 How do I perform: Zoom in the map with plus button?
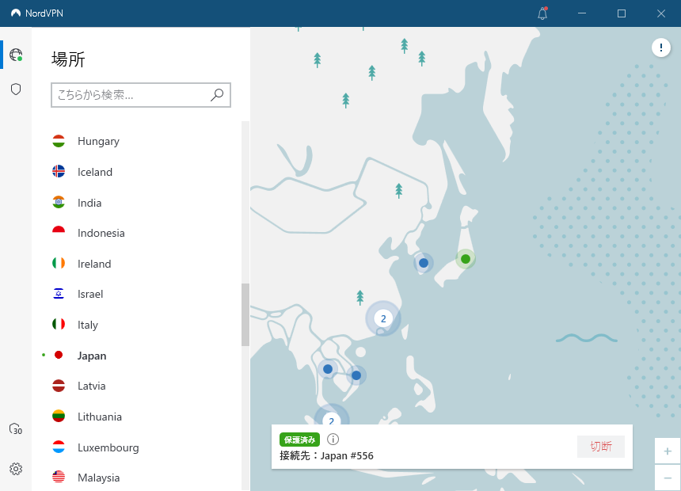pyautogui.click(x=668, y=451)
